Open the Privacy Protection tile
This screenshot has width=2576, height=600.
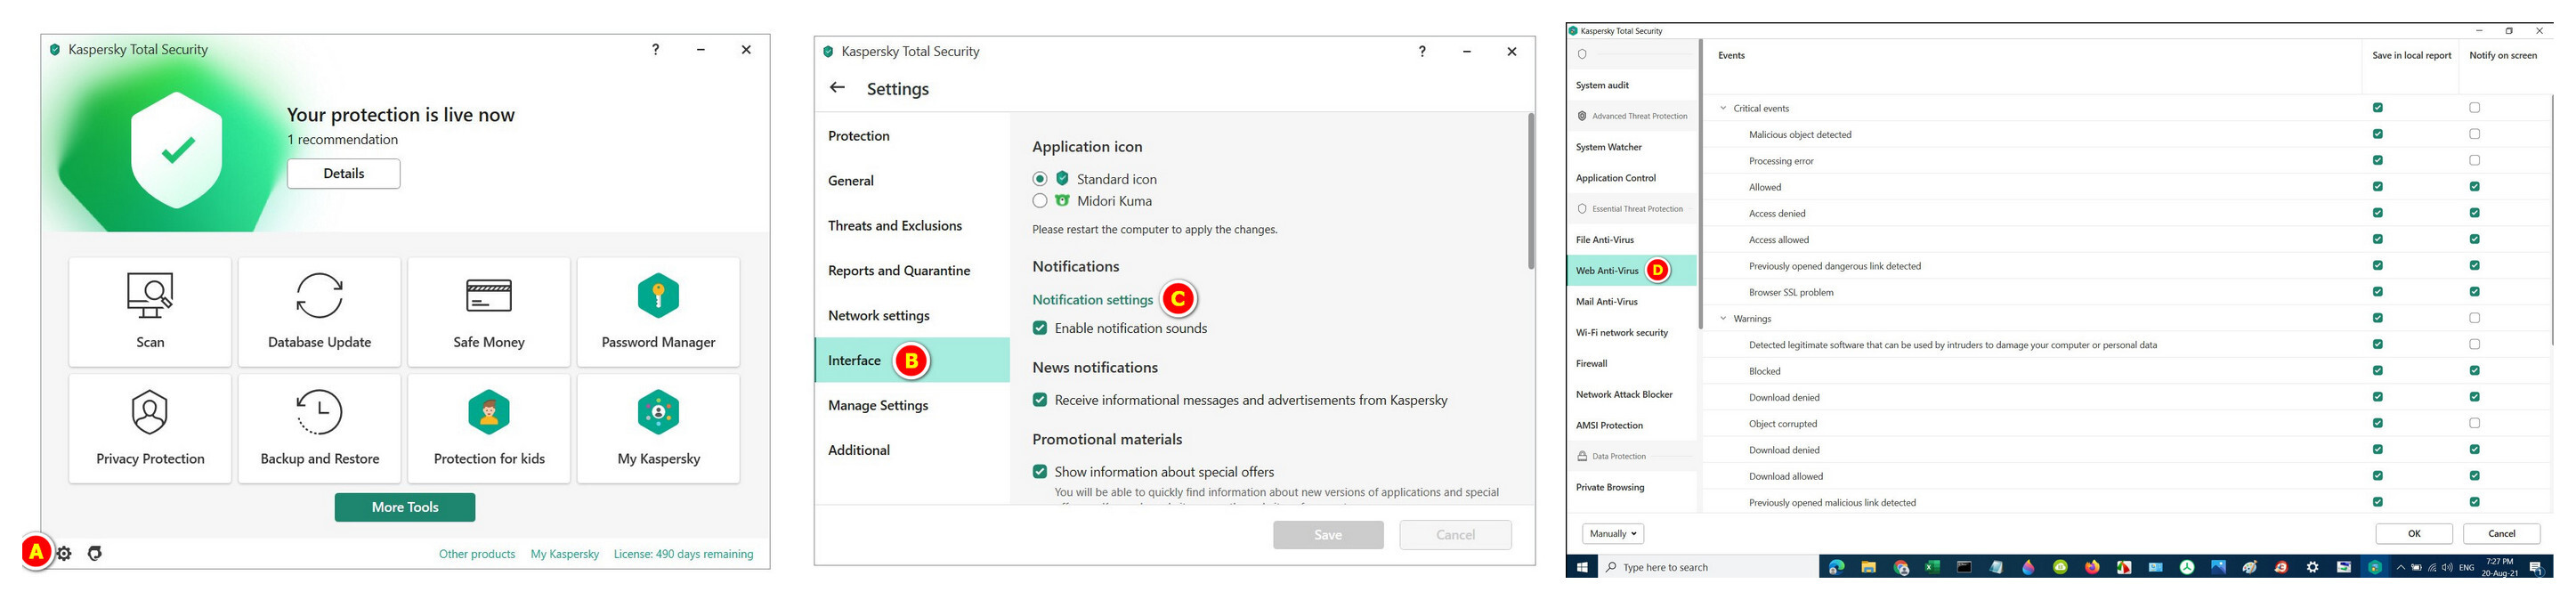[150, 429]
